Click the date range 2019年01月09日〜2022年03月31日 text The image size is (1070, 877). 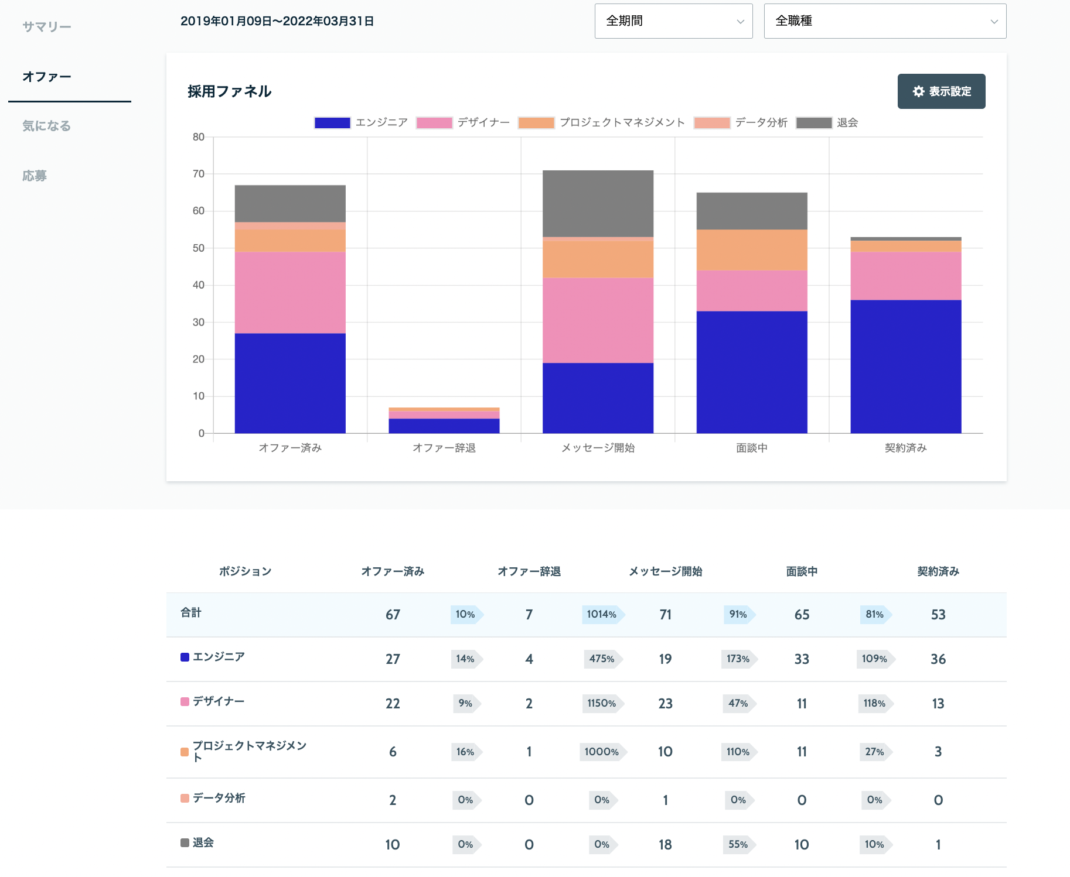(x=277, y=21)
